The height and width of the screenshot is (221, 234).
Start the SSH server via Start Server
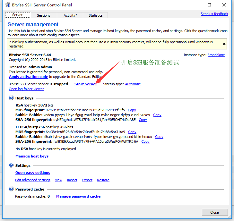[86, 84]
